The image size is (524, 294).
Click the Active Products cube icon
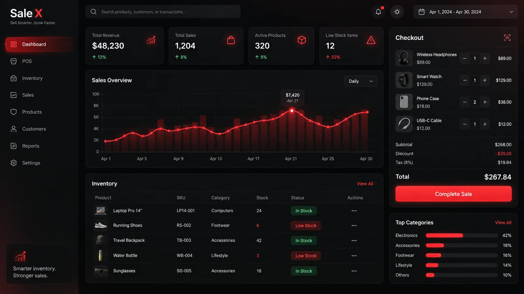[302, 40]
